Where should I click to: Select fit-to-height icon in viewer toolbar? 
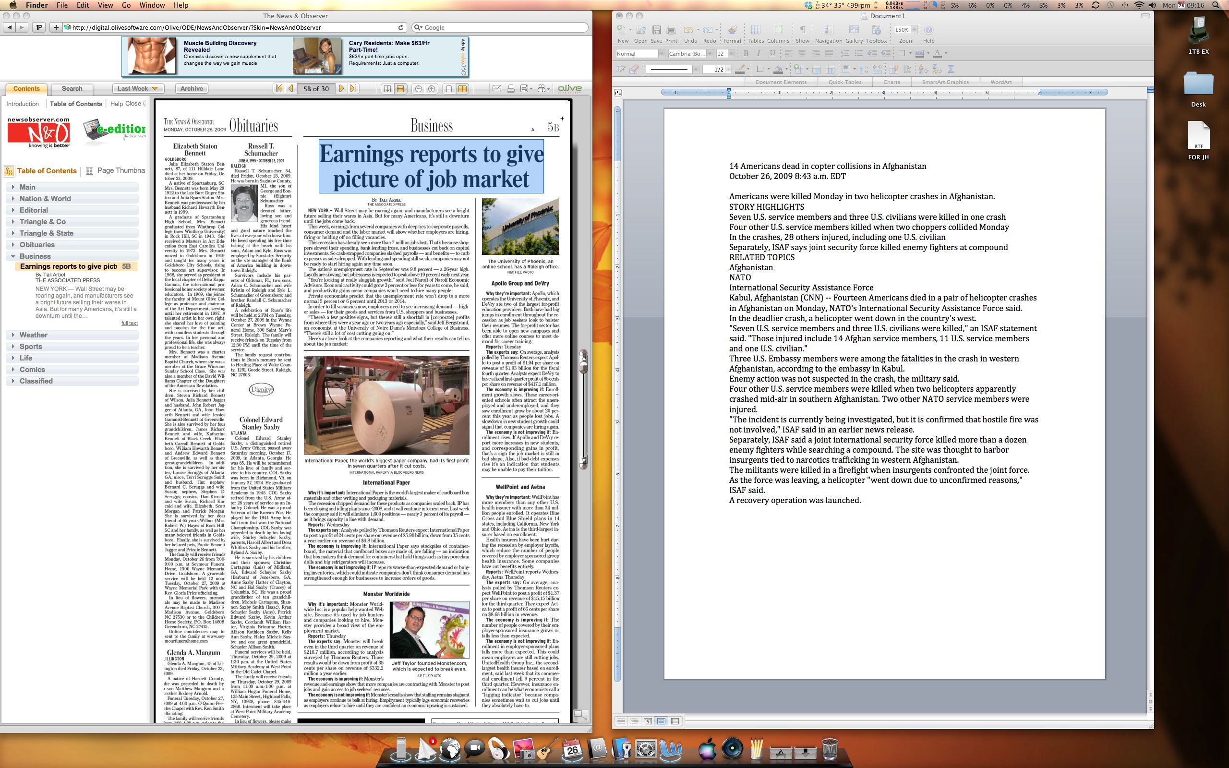pos(387,89)
